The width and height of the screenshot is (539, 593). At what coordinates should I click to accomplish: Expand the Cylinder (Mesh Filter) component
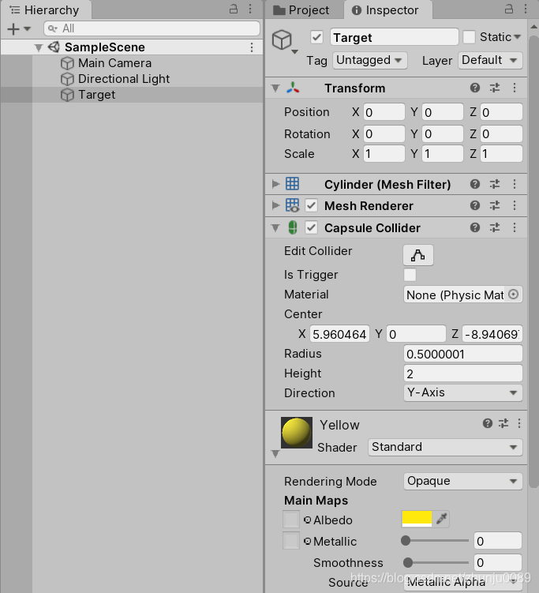tap(275, 184)
